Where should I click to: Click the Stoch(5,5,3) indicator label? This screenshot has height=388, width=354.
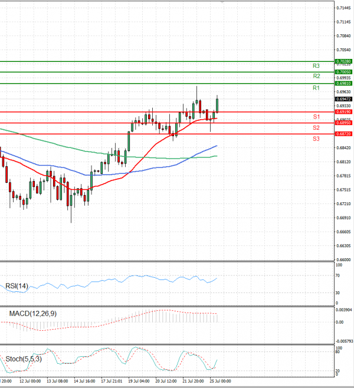click(24, 359)
